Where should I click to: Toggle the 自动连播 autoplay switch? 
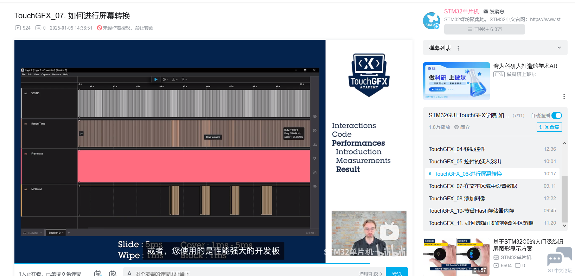click(556, 115)
